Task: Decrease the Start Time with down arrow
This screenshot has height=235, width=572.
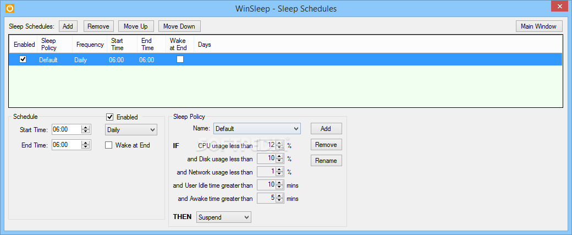Action: click(x=86, y=132)
